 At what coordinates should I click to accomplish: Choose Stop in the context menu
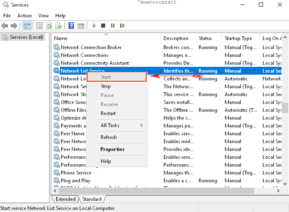coord(117,86)
